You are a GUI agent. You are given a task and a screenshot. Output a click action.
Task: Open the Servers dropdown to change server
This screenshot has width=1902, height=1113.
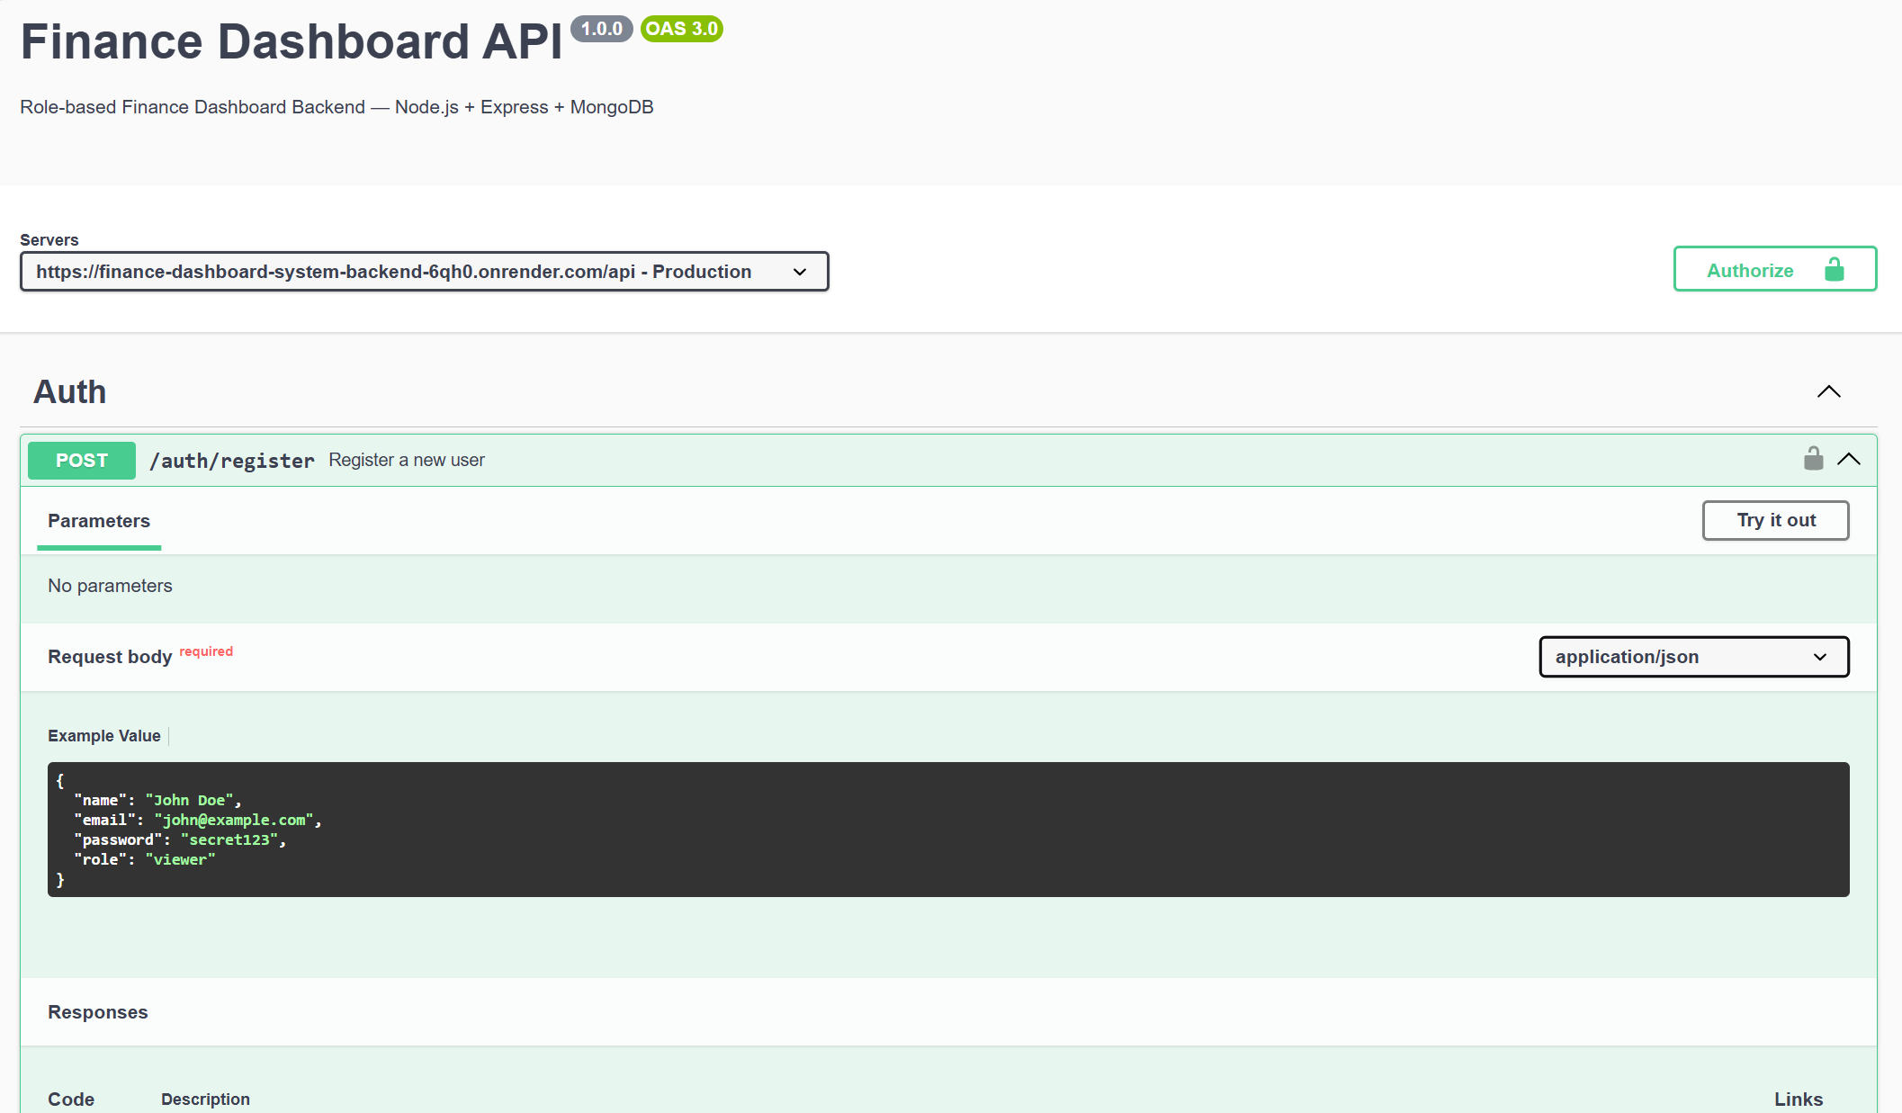(x=425, y=271)
